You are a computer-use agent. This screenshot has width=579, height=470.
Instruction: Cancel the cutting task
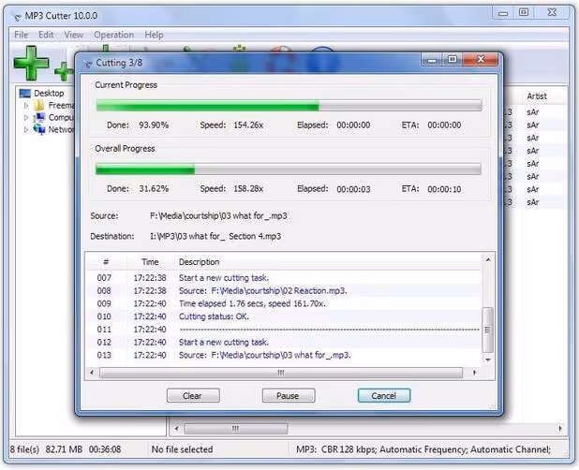pyautogui.click(x=384, y=395)
